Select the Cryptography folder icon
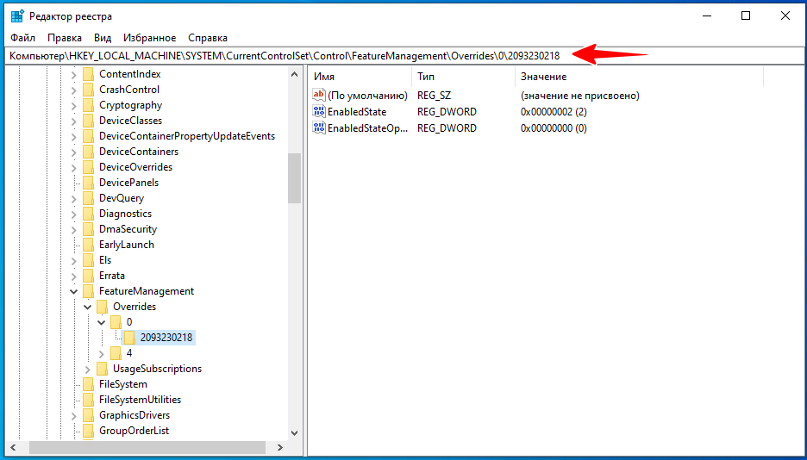 88,105
